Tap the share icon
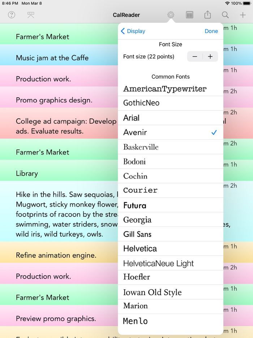 [x=207, y=15]
